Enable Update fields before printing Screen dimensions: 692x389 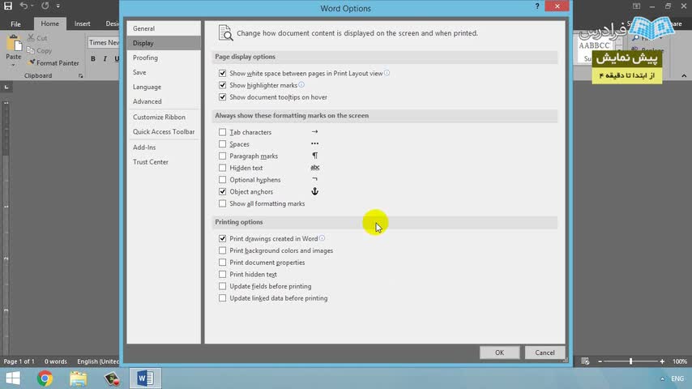pyautogui.click(x=222, y=286)
